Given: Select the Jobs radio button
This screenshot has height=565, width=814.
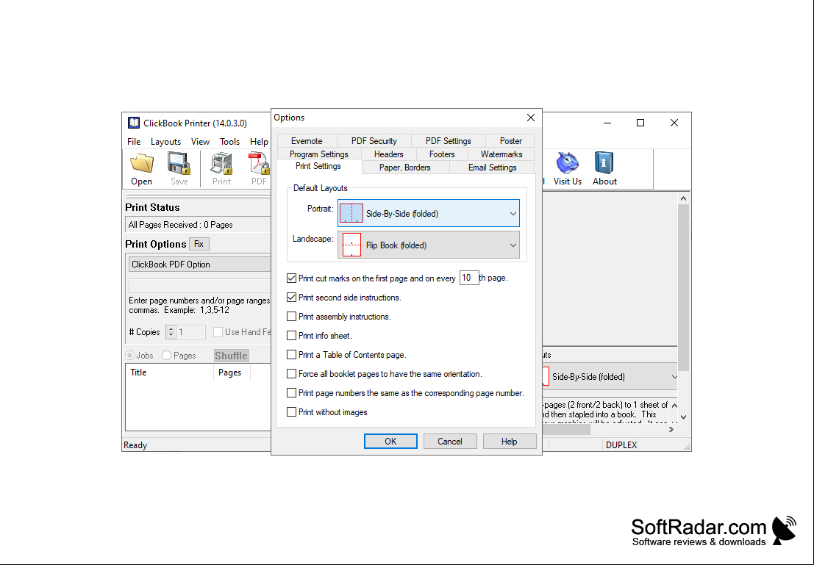Looking at the screenshot, I should (129, 356).
